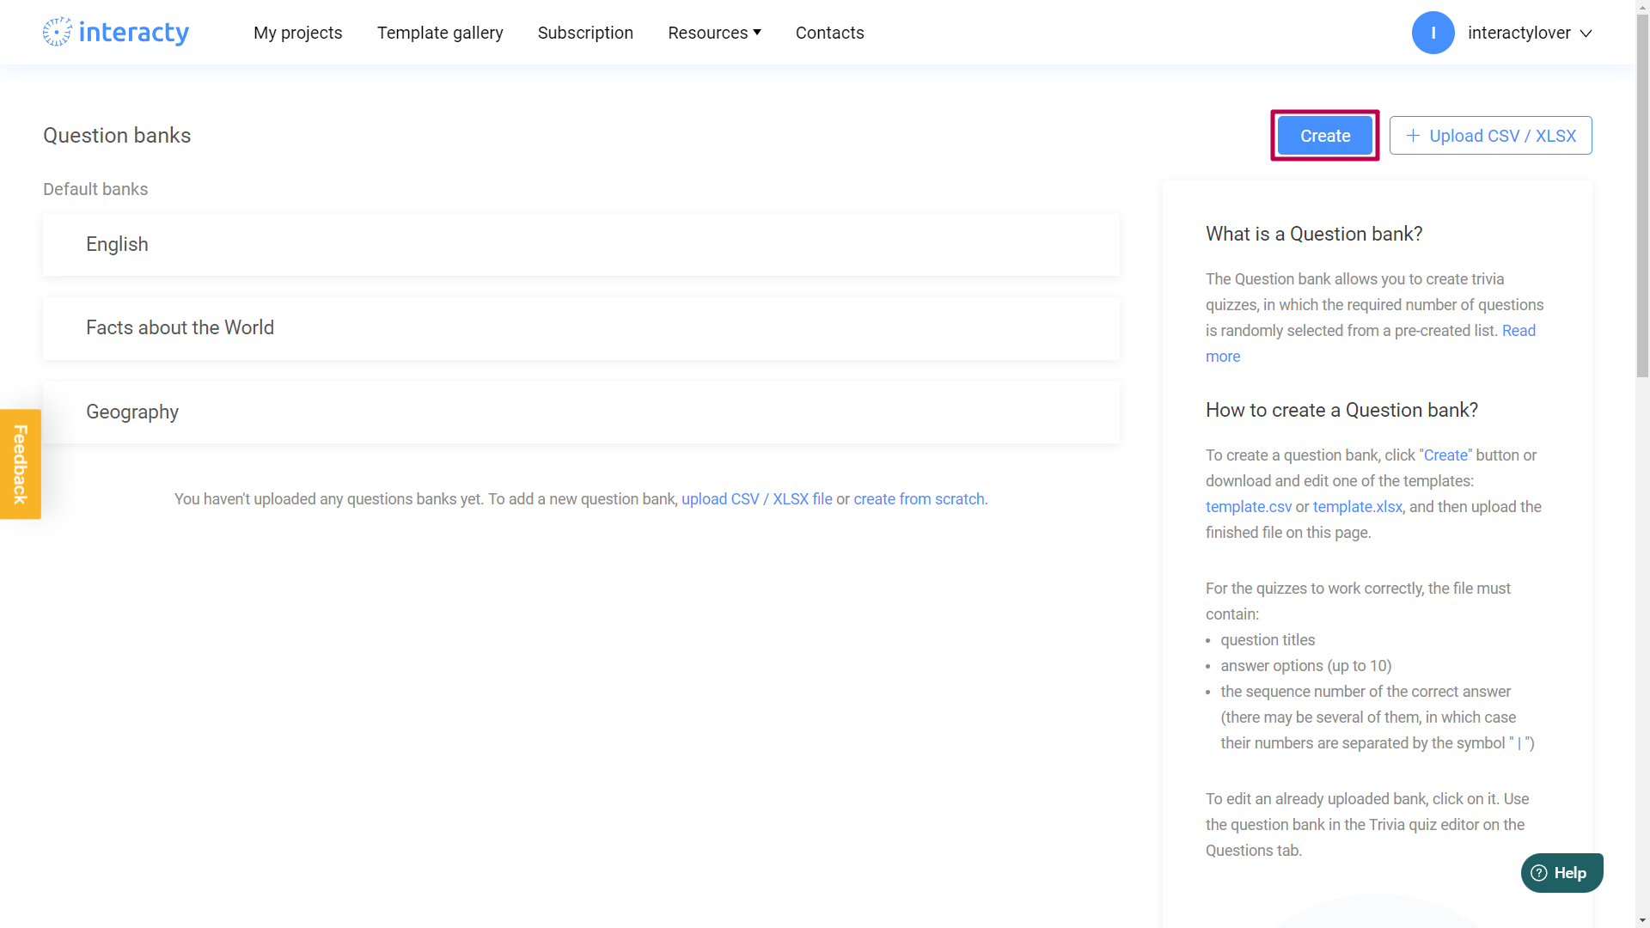Click the interactylover username
1650x928 pixels.
1519,33
